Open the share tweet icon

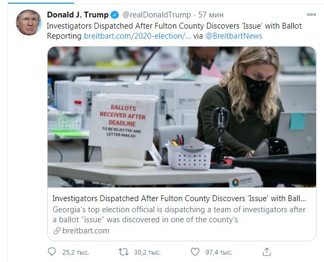coord(267,251)
